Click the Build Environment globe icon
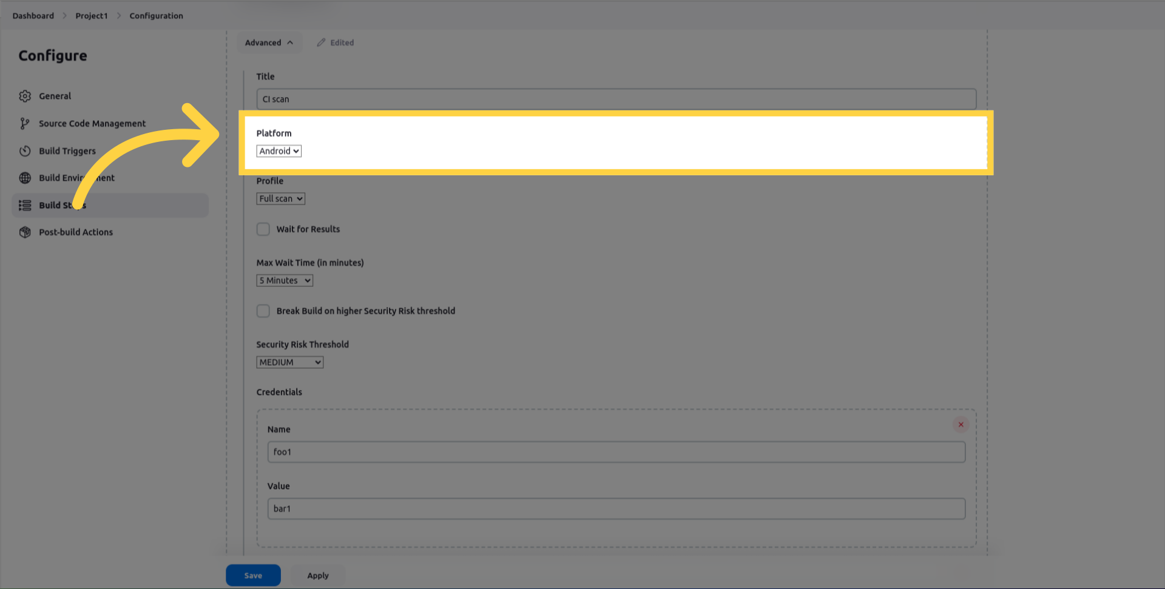Image resolution: width=1165 pixels, height=589 pixels. (x=25, y=178)
